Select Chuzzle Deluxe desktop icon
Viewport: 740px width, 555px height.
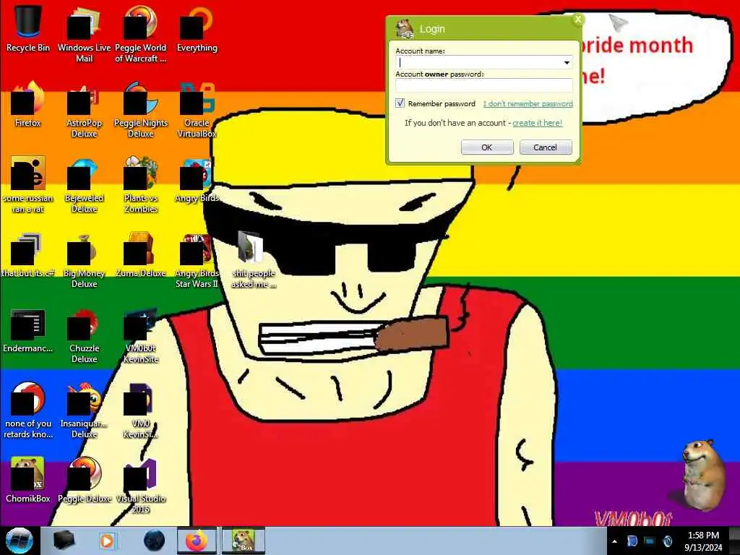[84, 335]
